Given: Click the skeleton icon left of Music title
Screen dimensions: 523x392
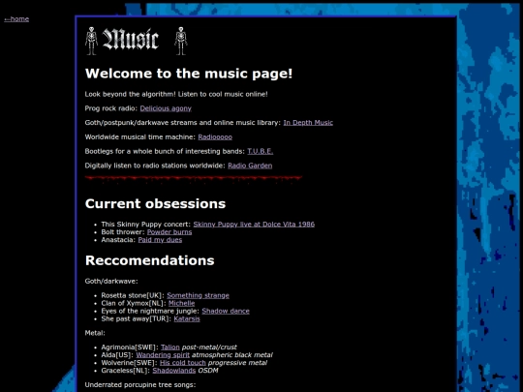Looking at the screenshot, I should 91,41.
